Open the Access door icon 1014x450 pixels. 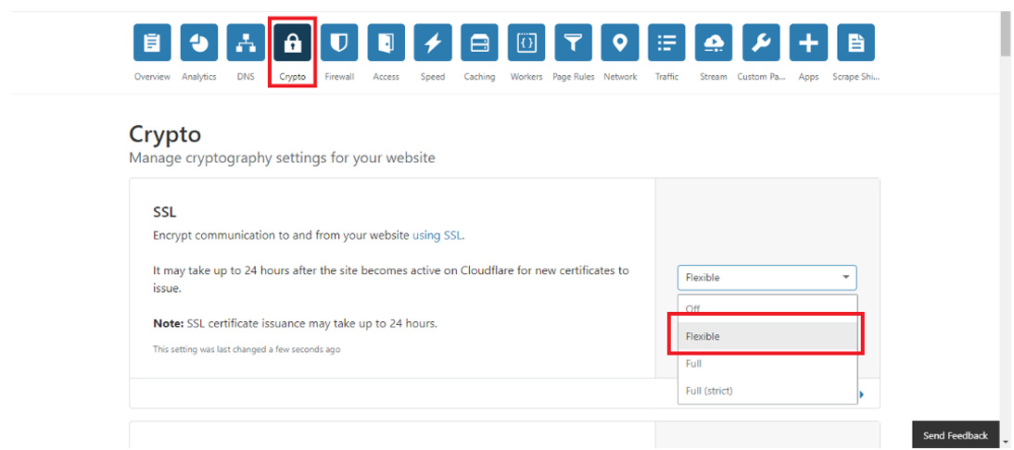point(387,44)
